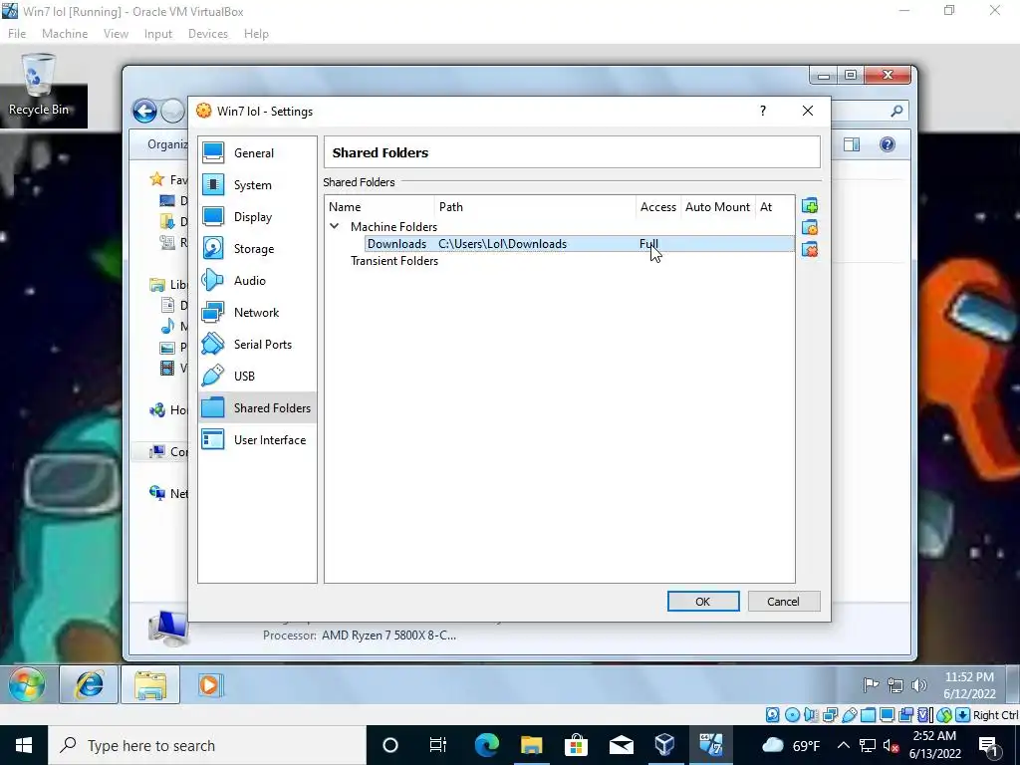Open the Help menu

[256, 34]
